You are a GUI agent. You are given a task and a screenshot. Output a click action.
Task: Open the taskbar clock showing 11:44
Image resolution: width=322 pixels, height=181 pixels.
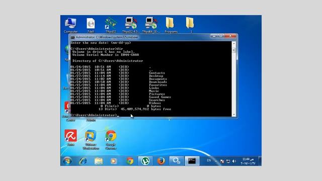click(248, 161)
